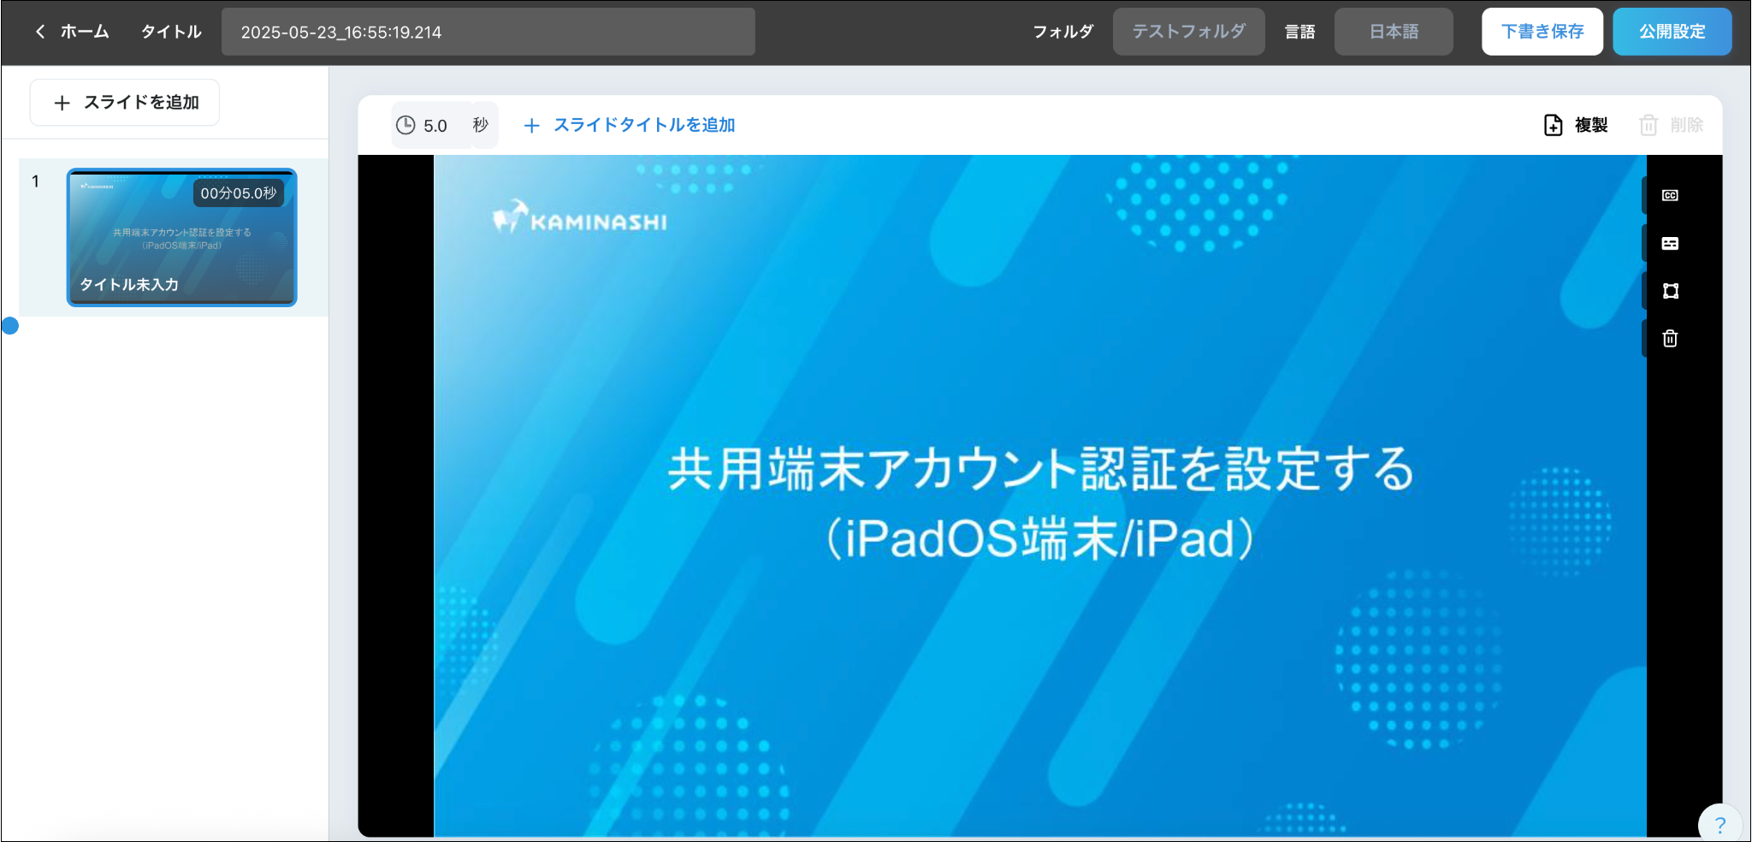Viewport: 1752px width, 842px height.
Task: Click the back chevron arrow icon
Action: tap(40, 32)
